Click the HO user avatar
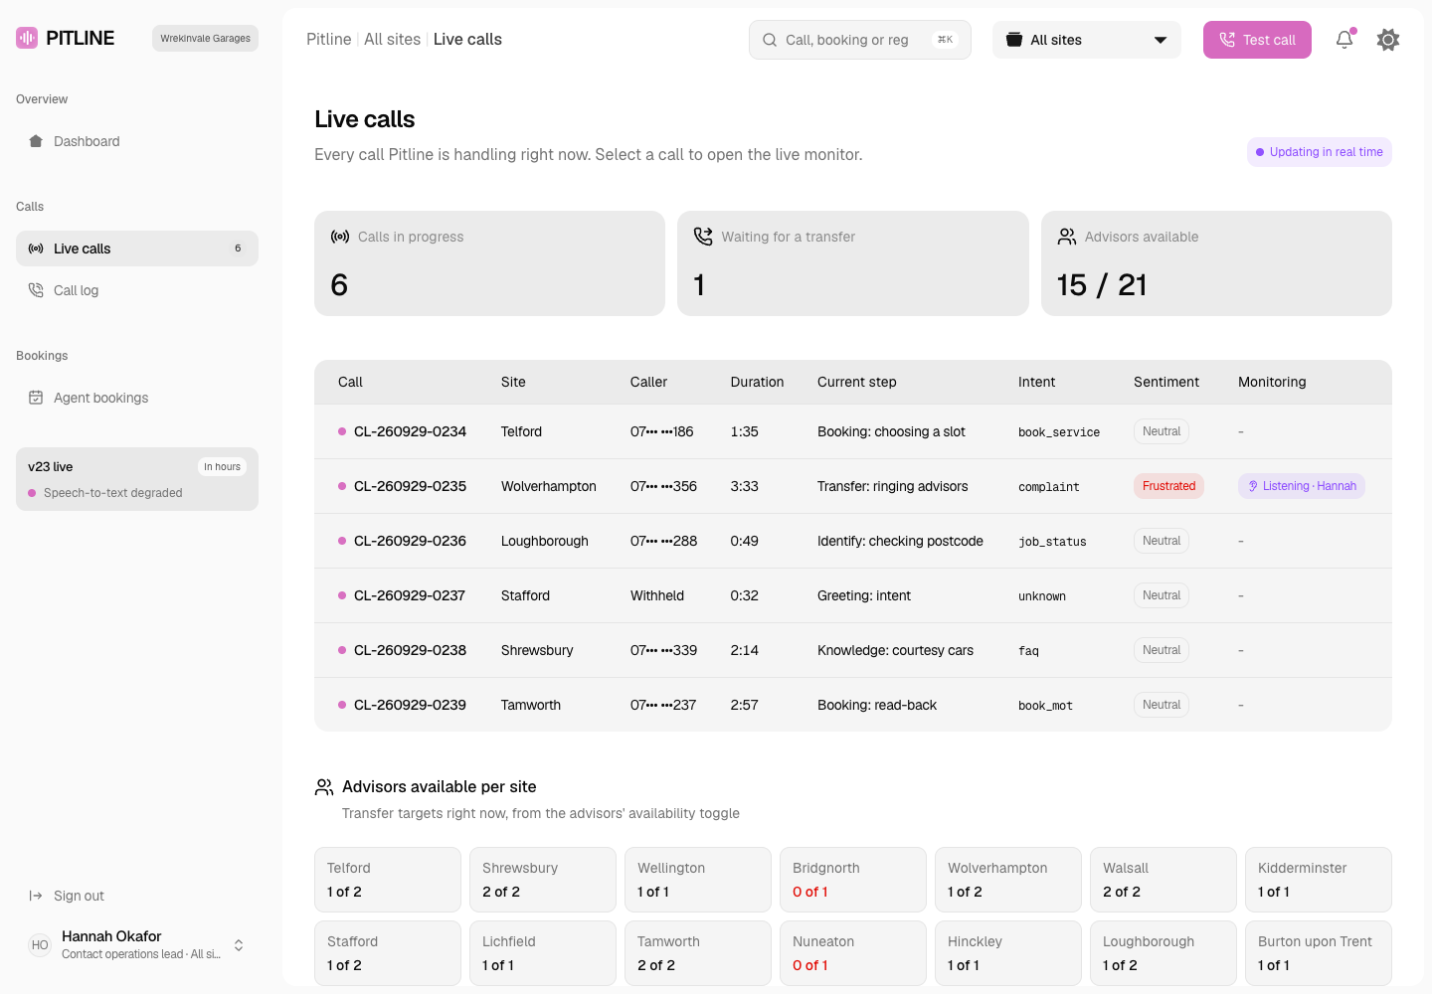This screenshot has height=994, width=1432. tap(40, 945)
